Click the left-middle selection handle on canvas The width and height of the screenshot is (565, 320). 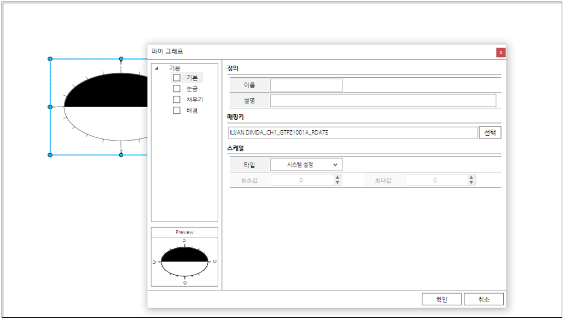[50, 107]
